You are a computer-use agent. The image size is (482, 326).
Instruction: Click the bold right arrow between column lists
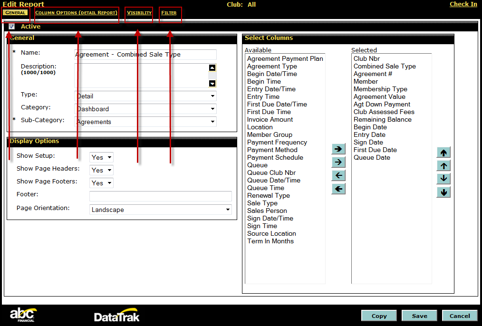pos(338,149)
